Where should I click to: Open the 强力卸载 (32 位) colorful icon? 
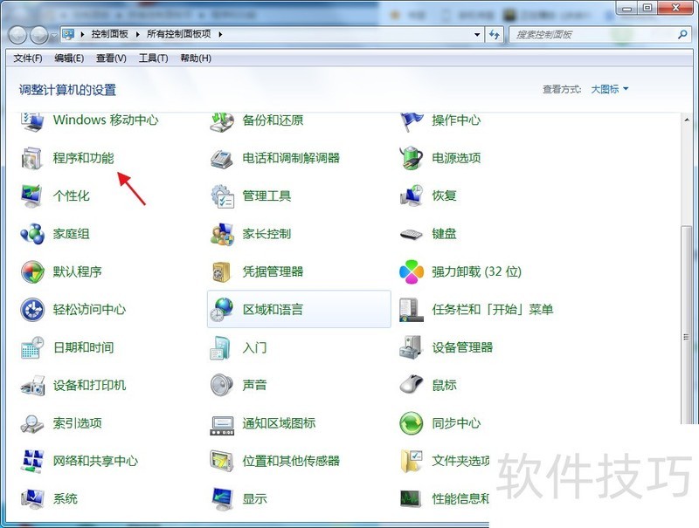(412, 271)
